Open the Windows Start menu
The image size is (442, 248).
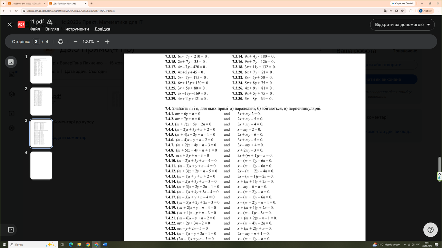(4, 245)
